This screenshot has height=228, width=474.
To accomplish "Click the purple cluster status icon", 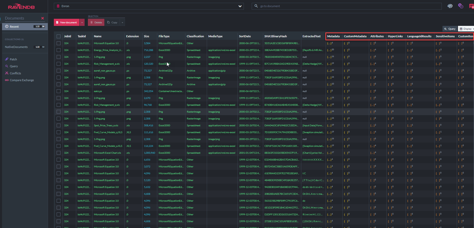I will [461, 6].
